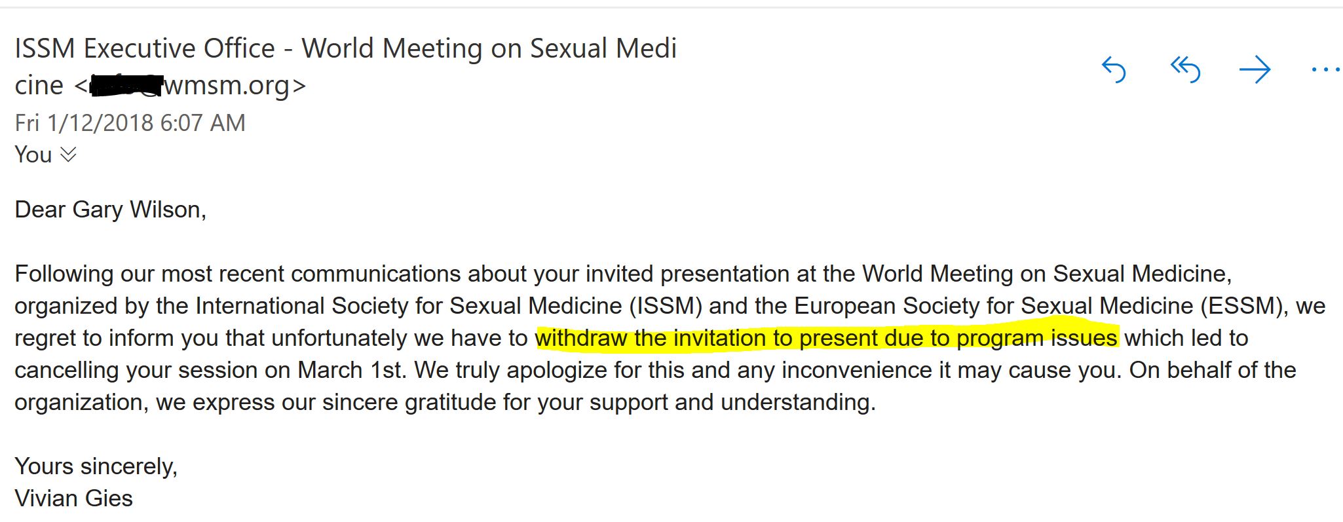The height and width of the screenshot is (522, 1343).
Task: Click "Yours sincerely," closing line
Action: coord(96,466)
